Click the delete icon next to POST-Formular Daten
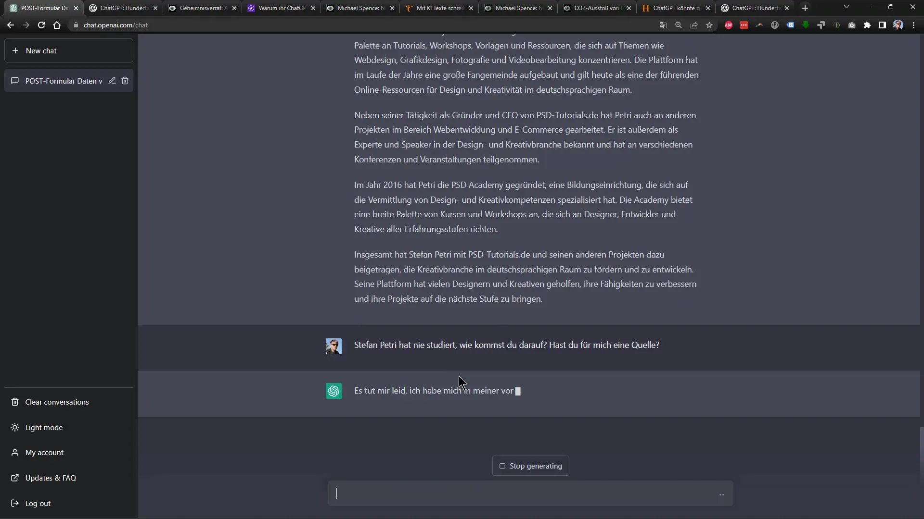This screenshot has width=924, height=519. pos(125,80)
